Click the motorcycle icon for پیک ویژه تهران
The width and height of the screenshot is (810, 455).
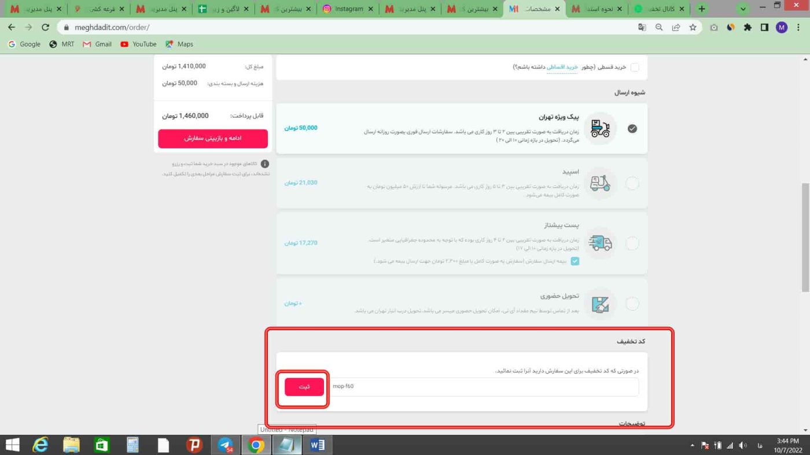[x=599, y=129]
